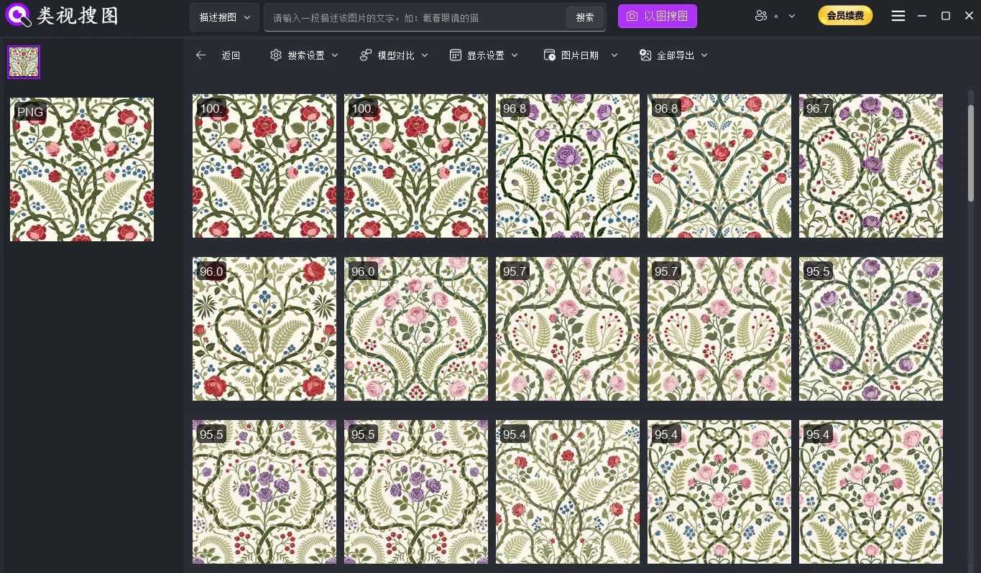Click the 返回 menu label
The width and height of the screenshot is (981, 573).
(231, 55)
